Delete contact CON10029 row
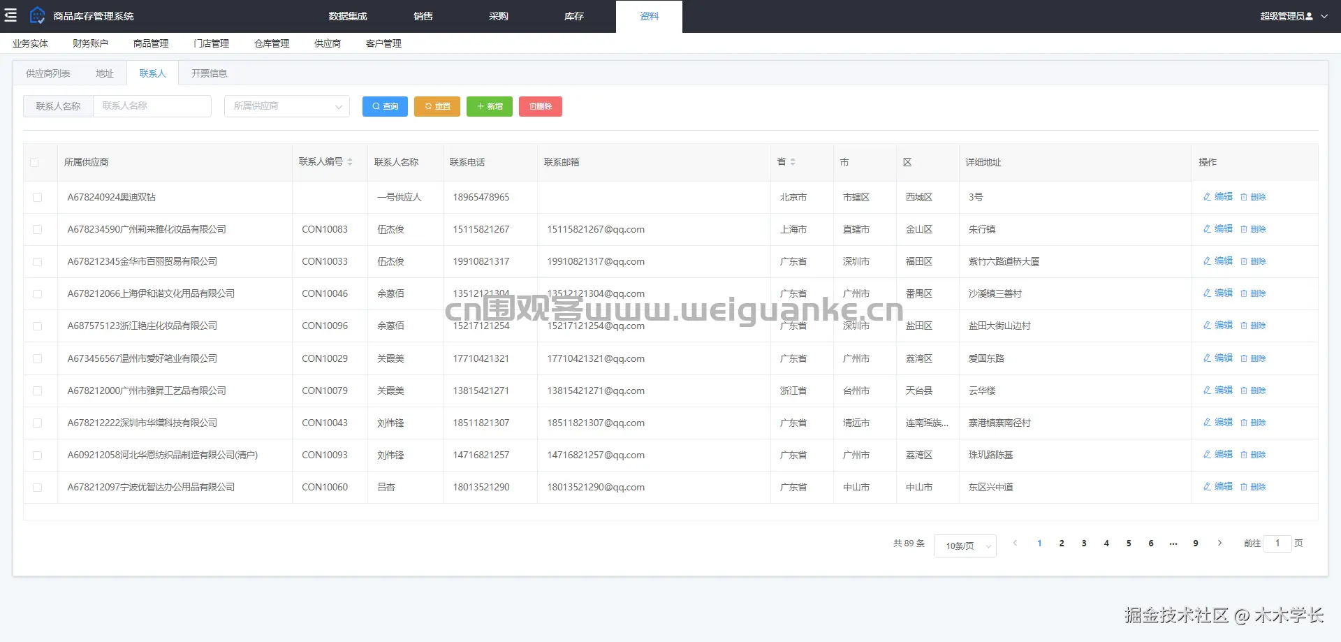Viewport: 1341px width, 642px height. point(1253,358)
